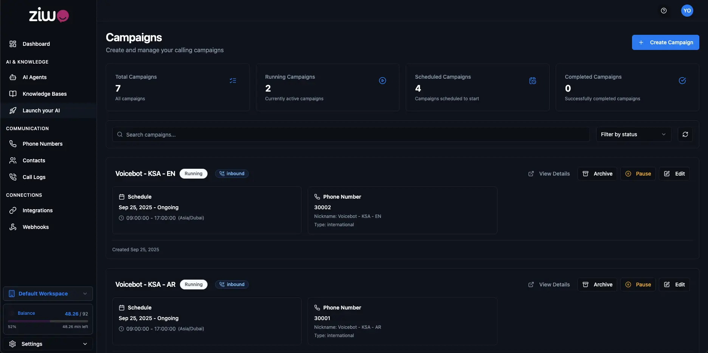Screen dimensions: 708x353
Task: Click the Running Campaigns play icon
Action: pos(382,81)
